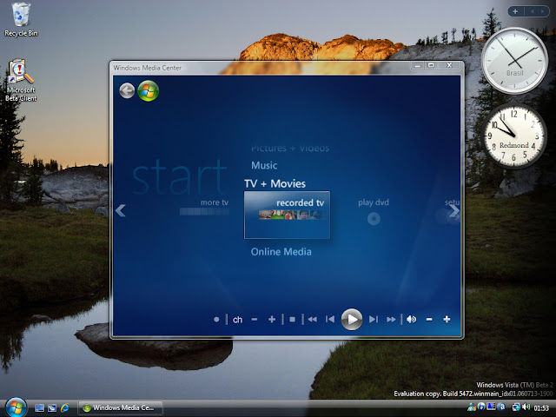This screenshot has width=556, height=417.
Task: Click the Windows Media Center title bar text
Action: coord(147,68)
